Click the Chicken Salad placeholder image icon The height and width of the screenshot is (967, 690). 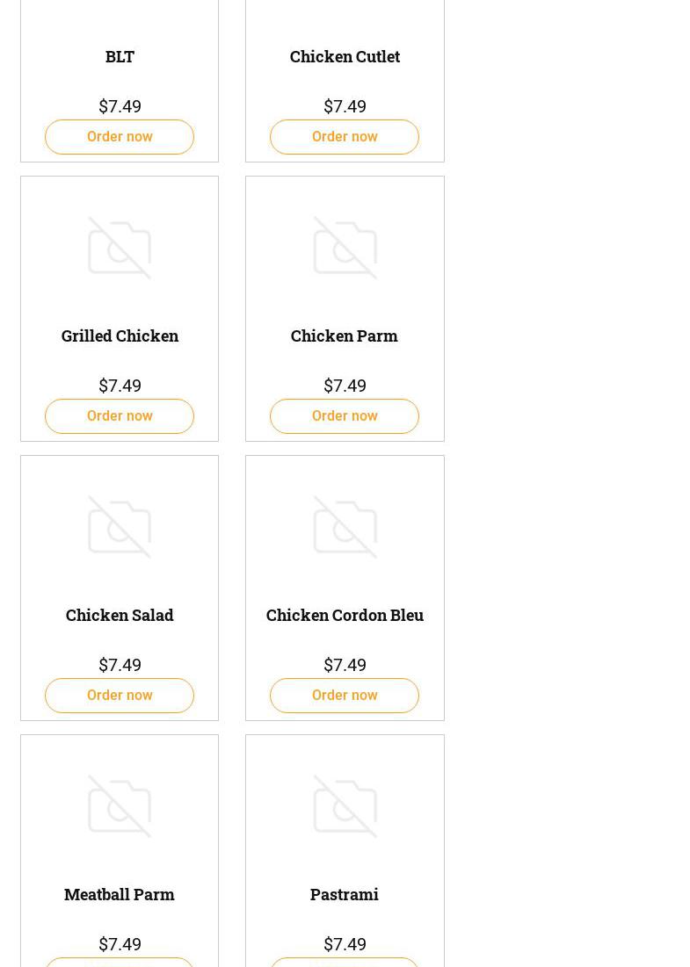click(120, 528)
